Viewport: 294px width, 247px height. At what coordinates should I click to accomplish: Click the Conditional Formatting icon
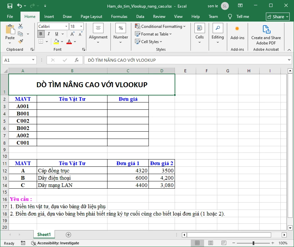(x=137, y=26)
